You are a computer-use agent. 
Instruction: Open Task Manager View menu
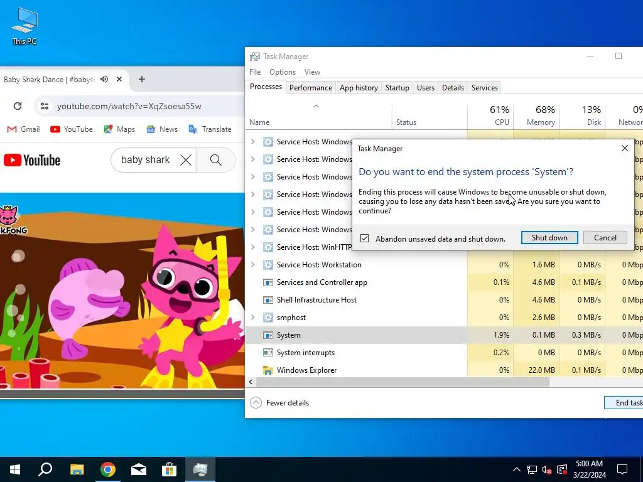click(312, 72)
